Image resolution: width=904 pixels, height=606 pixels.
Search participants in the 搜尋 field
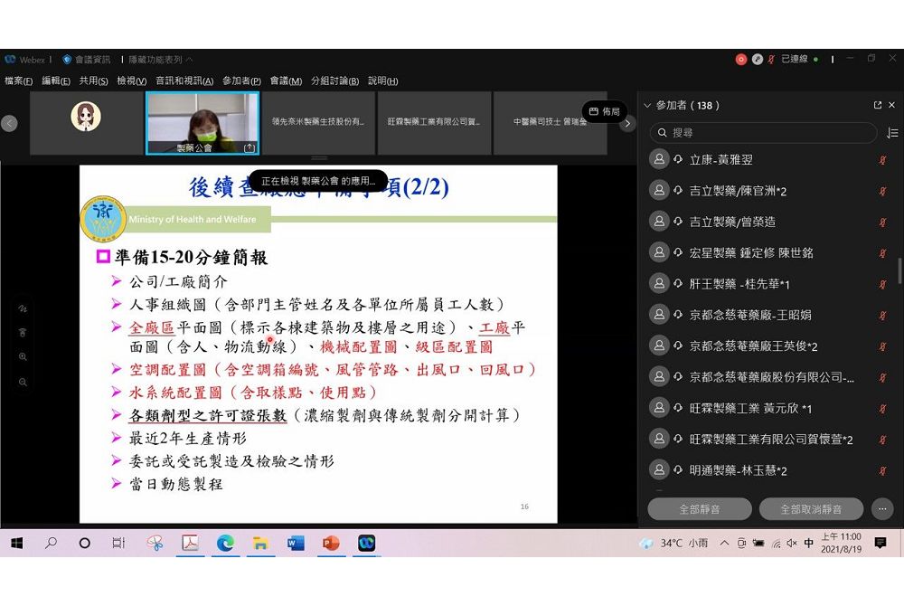(x=763, y=133)
